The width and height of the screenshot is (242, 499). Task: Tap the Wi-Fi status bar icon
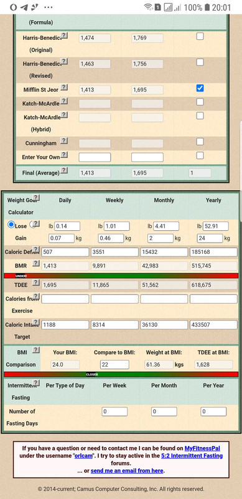click(x=148, y=7)
